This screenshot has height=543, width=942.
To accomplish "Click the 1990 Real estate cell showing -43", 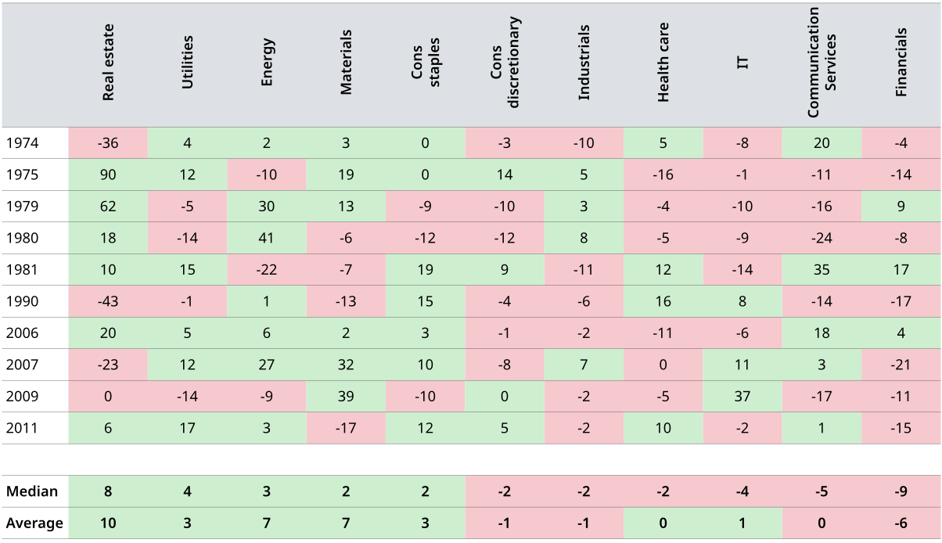I will pos(108,301).
